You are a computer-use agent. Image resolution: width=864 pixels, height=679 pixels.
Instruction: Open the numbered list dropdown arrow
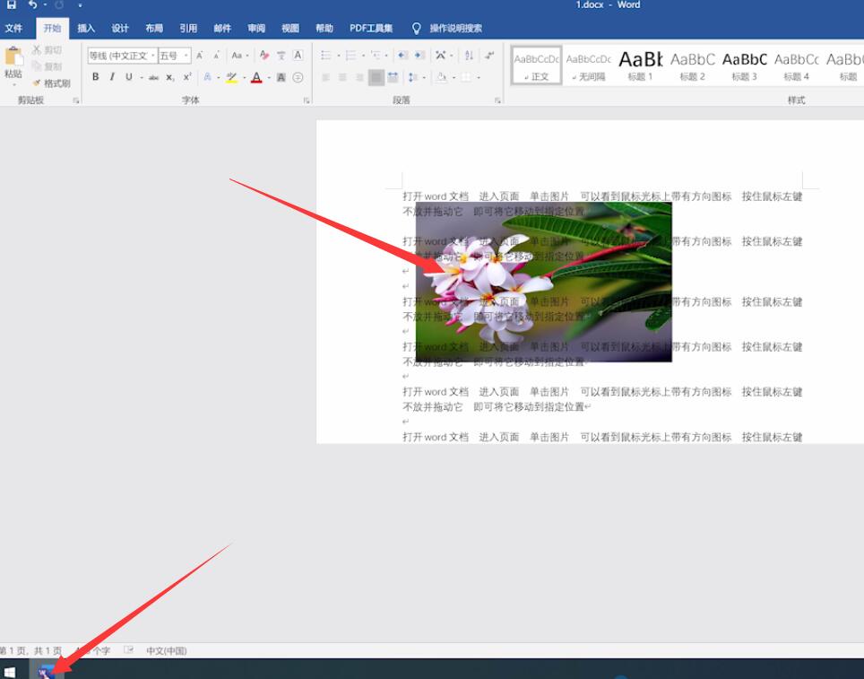tap(363, 55)
